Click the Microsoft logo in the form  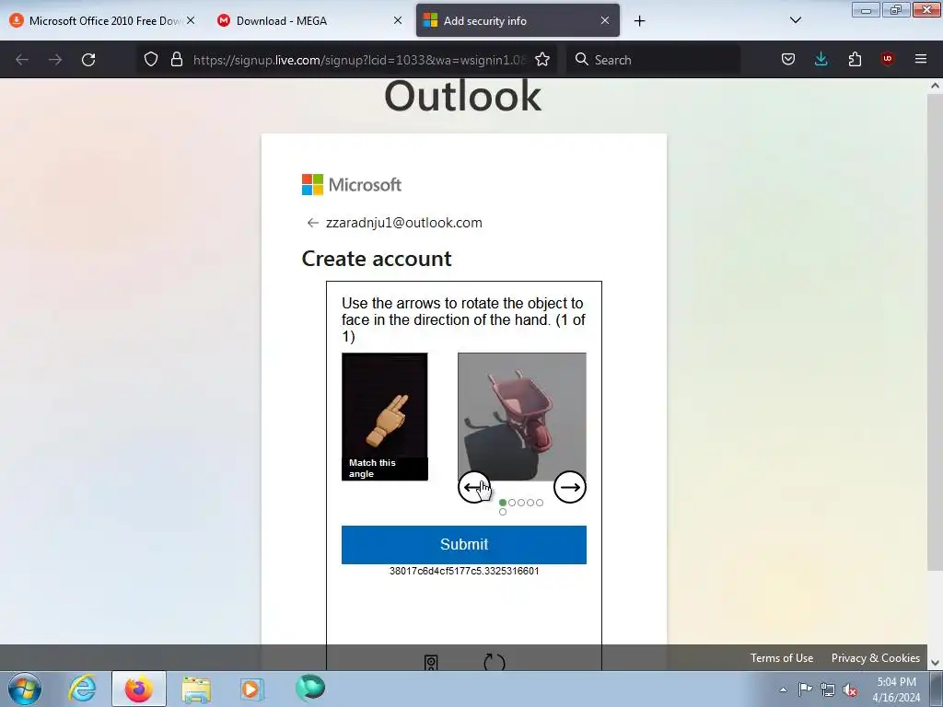click(351, 184)
